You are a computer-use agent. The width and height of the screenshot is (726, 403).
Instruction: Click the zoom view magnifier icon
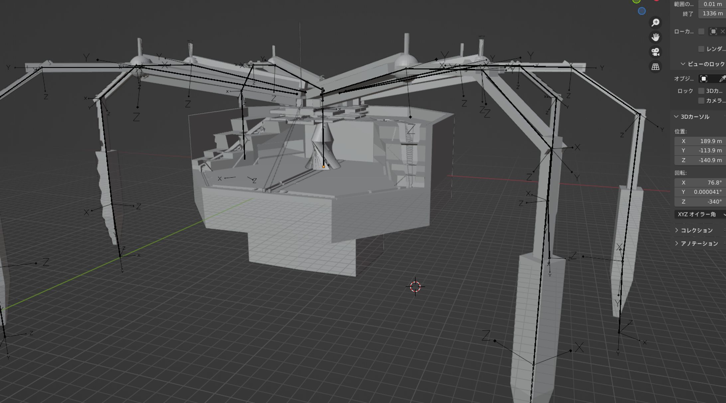[655, 23]
